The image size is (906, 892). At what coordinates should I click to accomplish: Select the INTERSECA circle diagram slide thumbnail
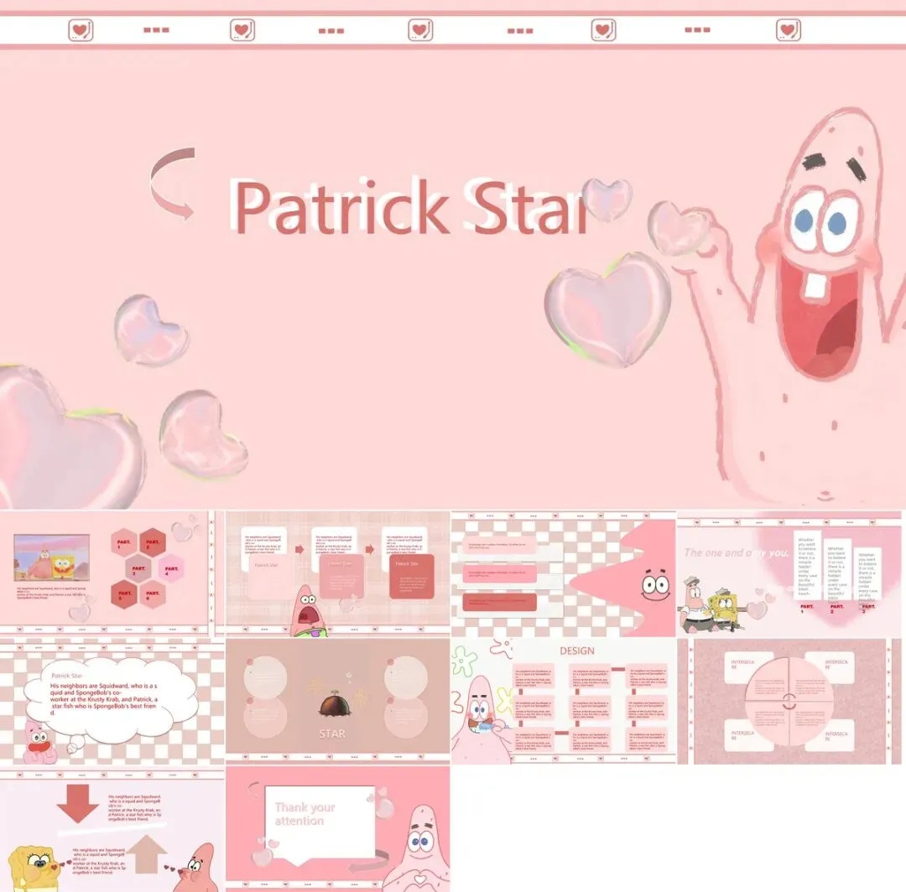point(789,701)
